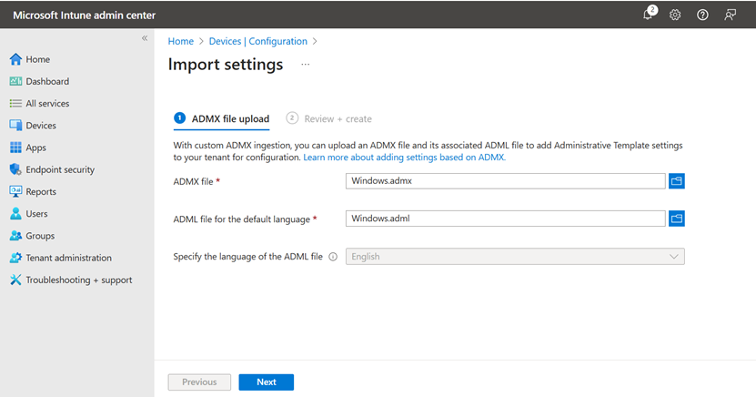Viewport: 756px width, 397px height.
Task: Open the notifications bell icon
Action: 648,15
